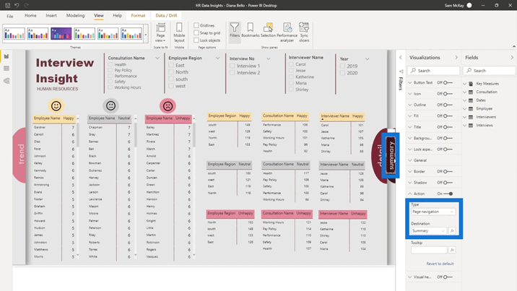The width and height of the screenshot is (517, 291).
Task: Enable Lock objects checkbox
Action: coord(196,40)
